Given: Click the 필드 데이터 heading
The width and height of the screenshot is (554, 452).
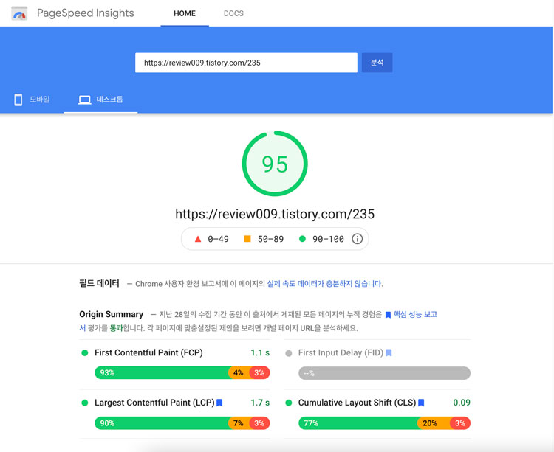Looking at the screenshot, I should 99,283.
